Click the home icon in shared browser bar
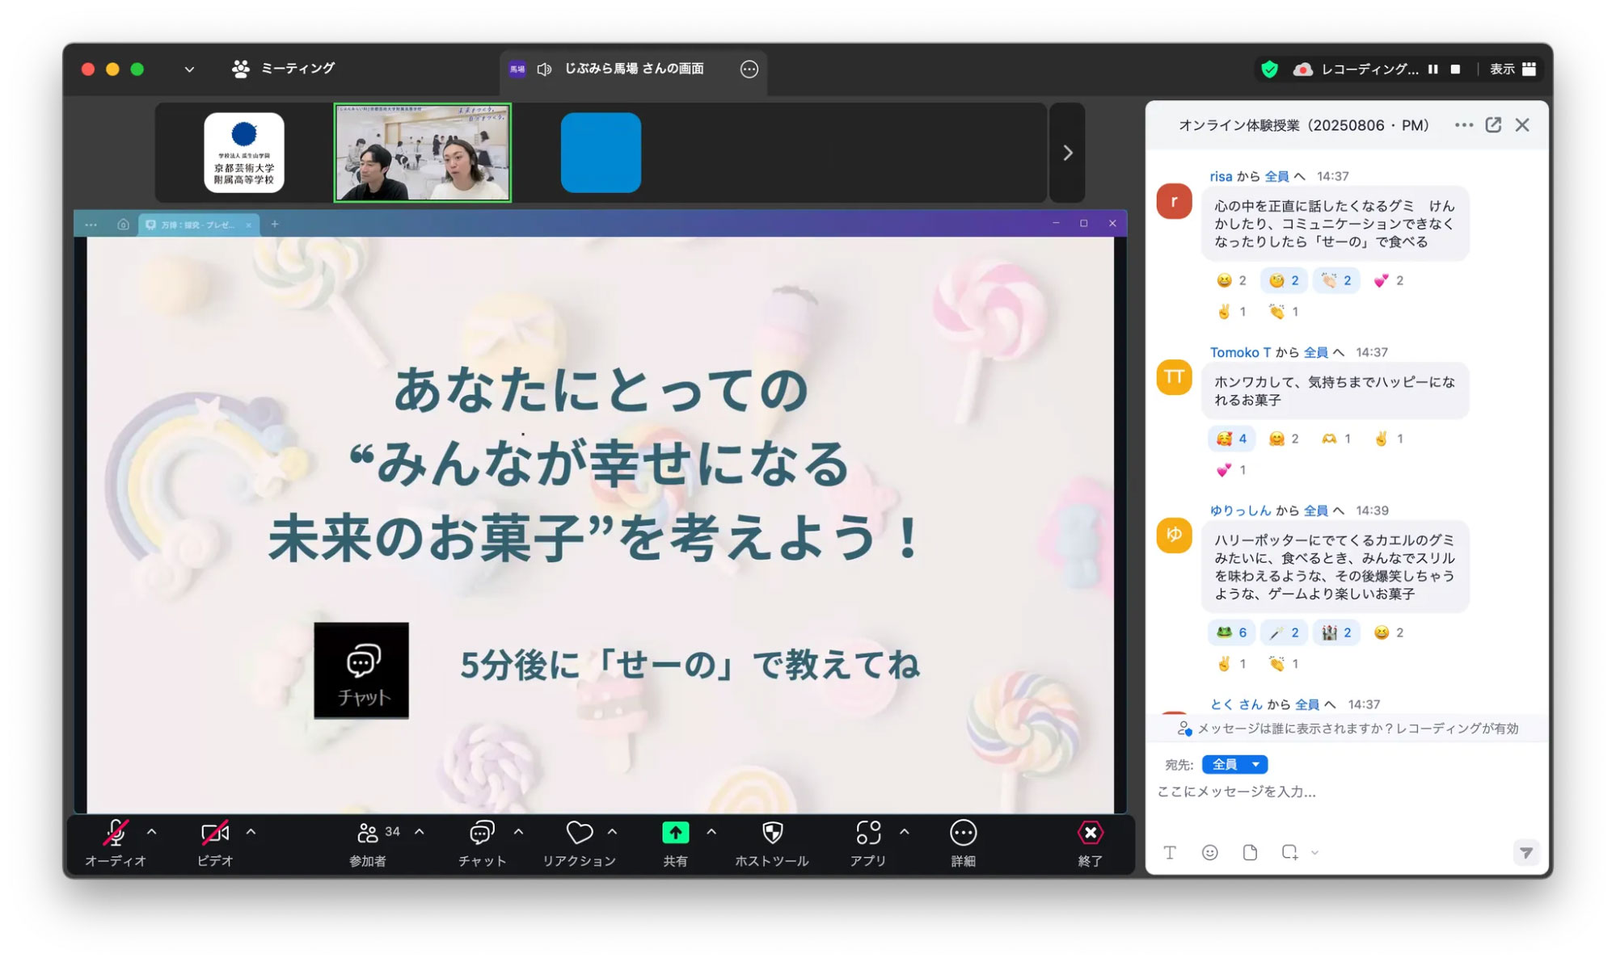The height and width of the screenshot is (962, 1616). [123, 225]
